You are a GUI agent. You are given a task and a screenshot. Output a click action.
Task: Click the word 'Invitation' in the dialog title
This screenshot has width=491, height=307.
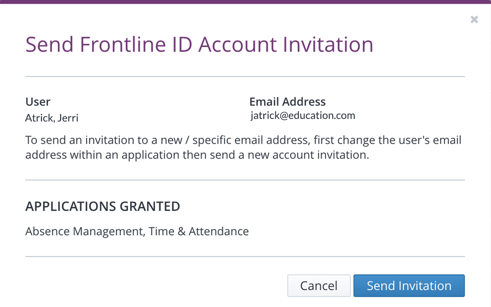[327, 45]
